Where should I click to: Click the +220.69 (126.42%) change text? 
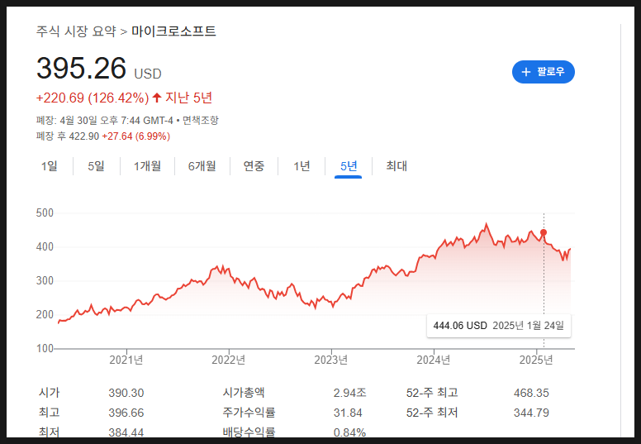pyautogui.click(x=93, y=98)
